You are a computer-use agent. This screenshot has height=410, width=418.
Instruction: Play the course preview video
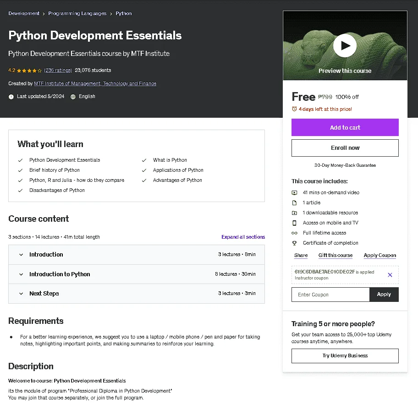(x=345, y=45)
